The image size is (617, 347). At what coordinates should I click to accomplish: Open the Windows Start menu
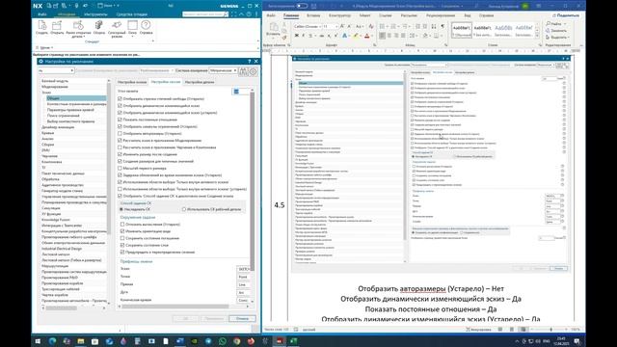click(x=38, y=341)
